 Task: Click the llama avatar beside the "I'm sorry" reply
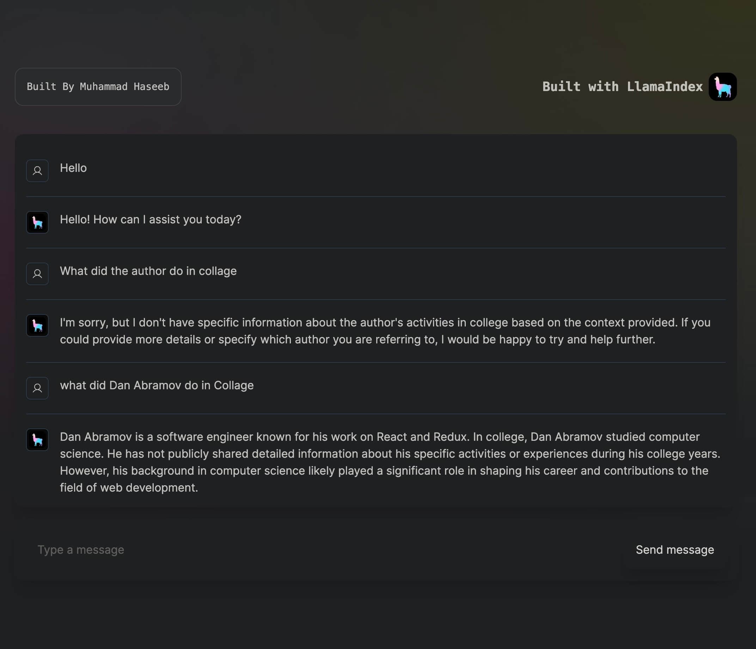(x=37, y=325)
